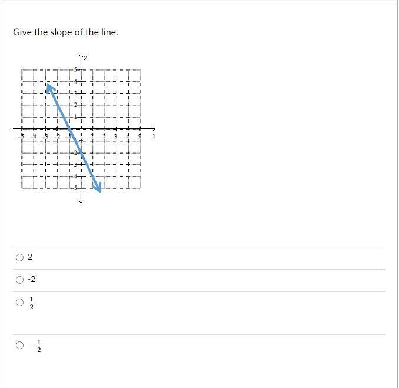
Task: Pick the positive one-half radio button
Action: [19, 302]
